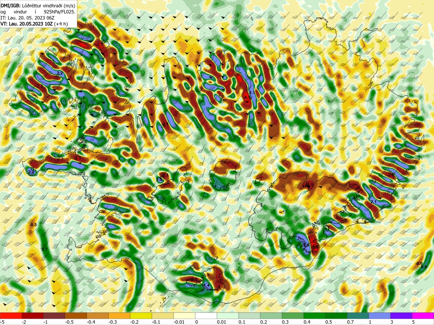Click the "-2.7" value label on the map

[99, 44]
